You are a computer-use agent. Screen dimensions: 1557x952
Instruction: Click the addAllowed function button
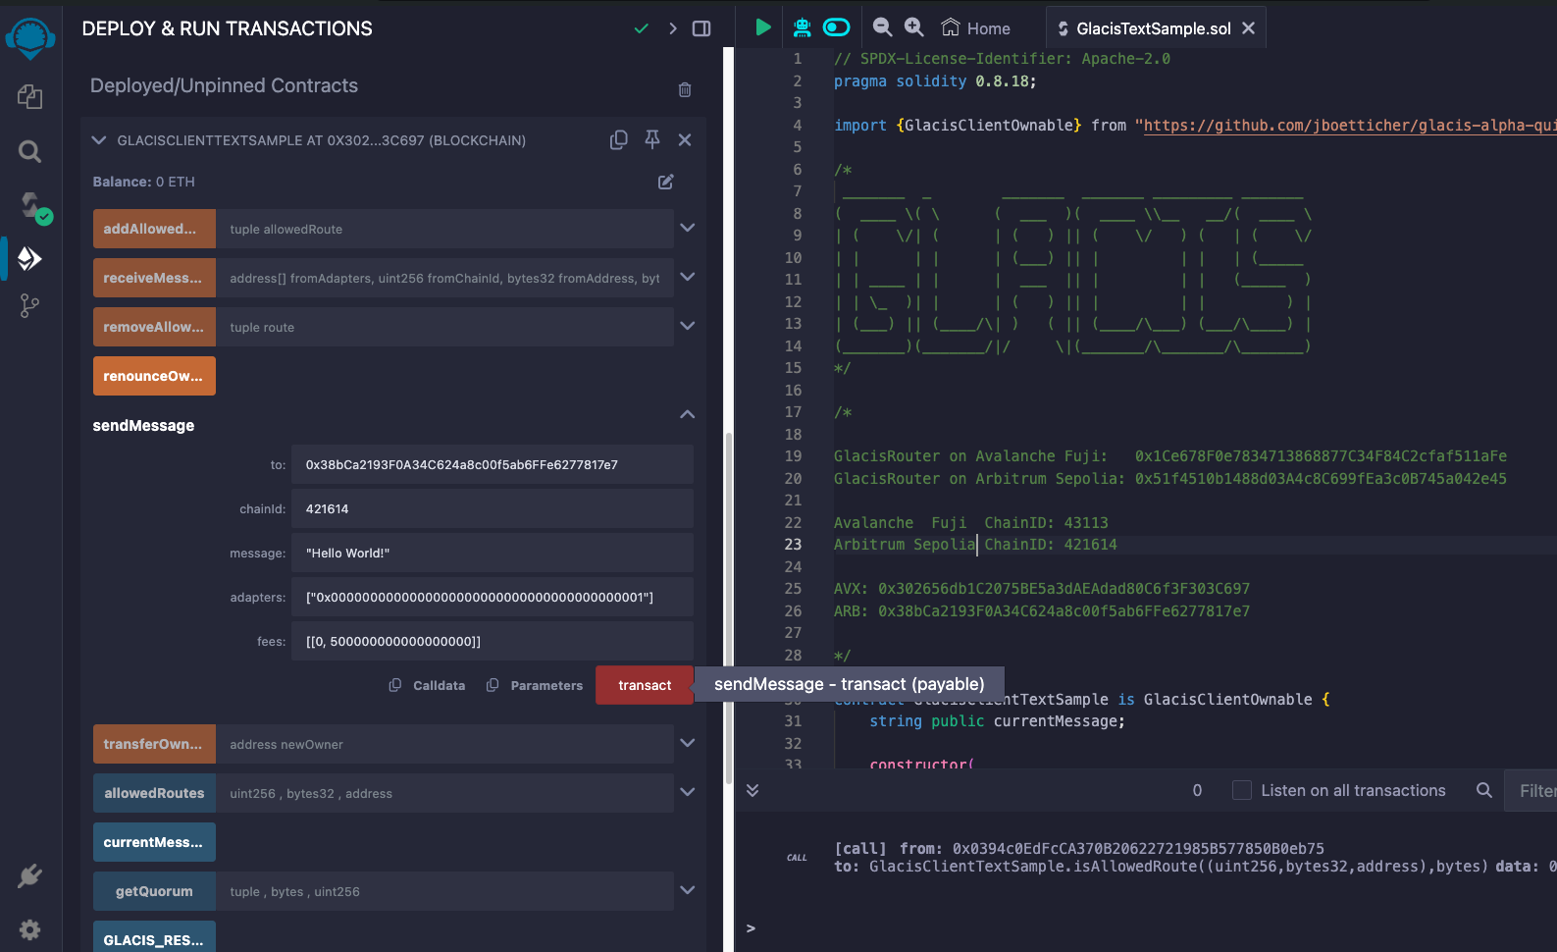[154, 229]
